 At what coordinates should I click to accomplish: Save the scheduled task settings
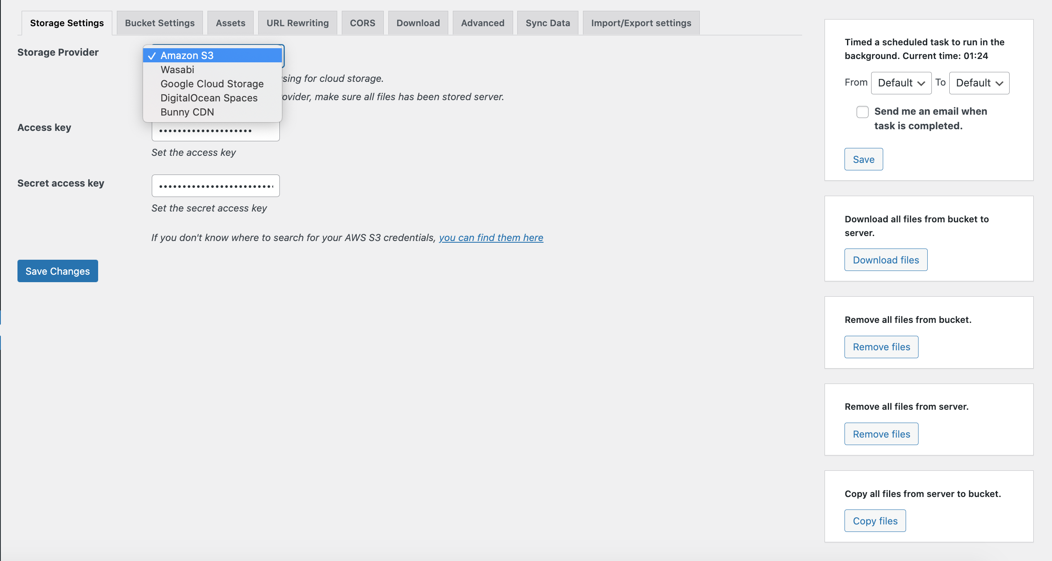(863, 160)
